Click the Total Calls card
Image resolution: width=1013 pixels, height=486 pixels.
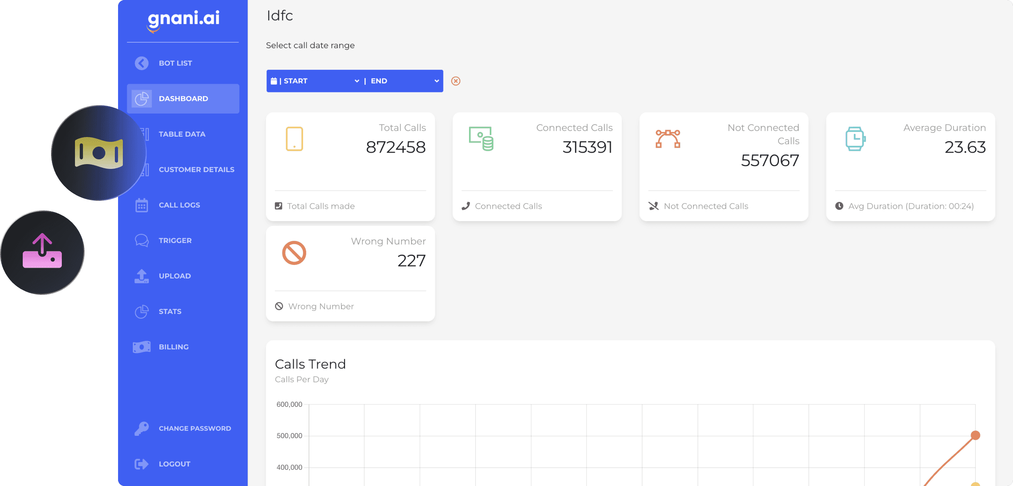click(x=350, y=167)
